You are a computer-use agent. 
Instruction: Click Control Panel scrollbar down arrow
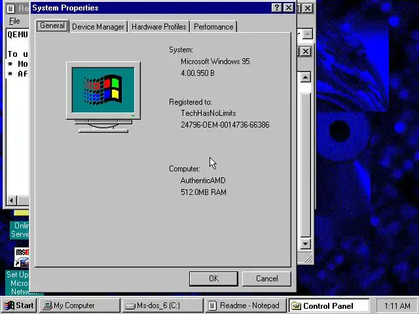[x=306, y=243]
